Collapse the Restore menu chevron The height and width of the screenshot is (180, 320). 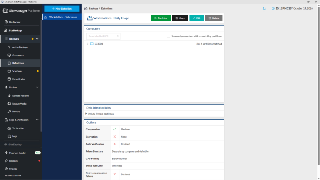(x=37, y=87)
